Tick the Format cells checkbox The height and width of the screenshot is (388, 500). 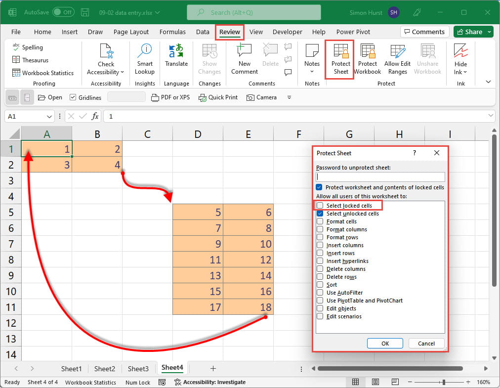pyautogui.click(x=320, y=221)
